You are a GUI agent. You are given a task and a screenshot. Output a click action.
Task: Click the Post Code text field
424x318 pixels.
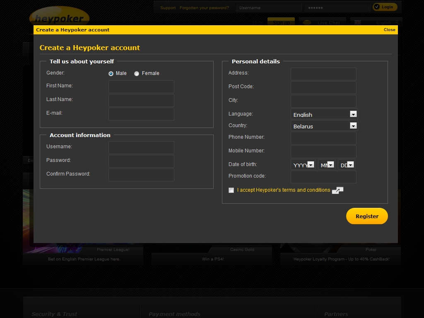[323, 88]
